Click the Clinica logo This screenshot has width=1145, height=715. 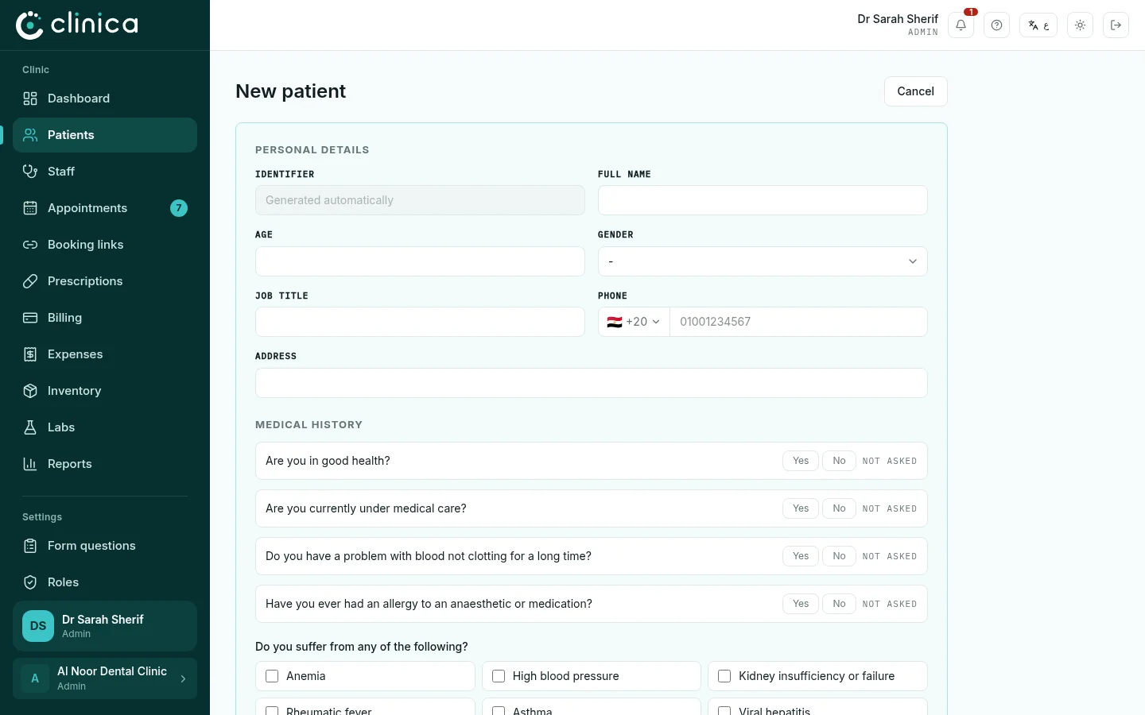77,25
